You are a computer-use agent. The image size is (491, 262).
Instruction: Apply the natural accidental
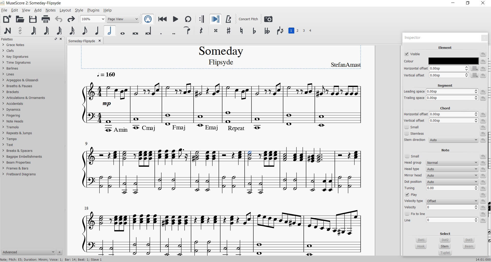(241, 31)
